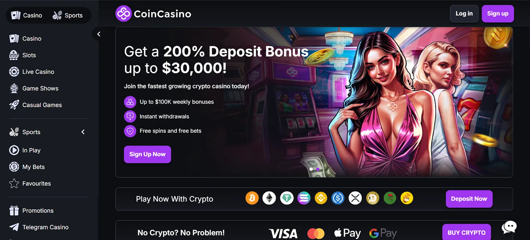Click the Bitcoin coin icon
530x240 pixels.
[252, 198]
